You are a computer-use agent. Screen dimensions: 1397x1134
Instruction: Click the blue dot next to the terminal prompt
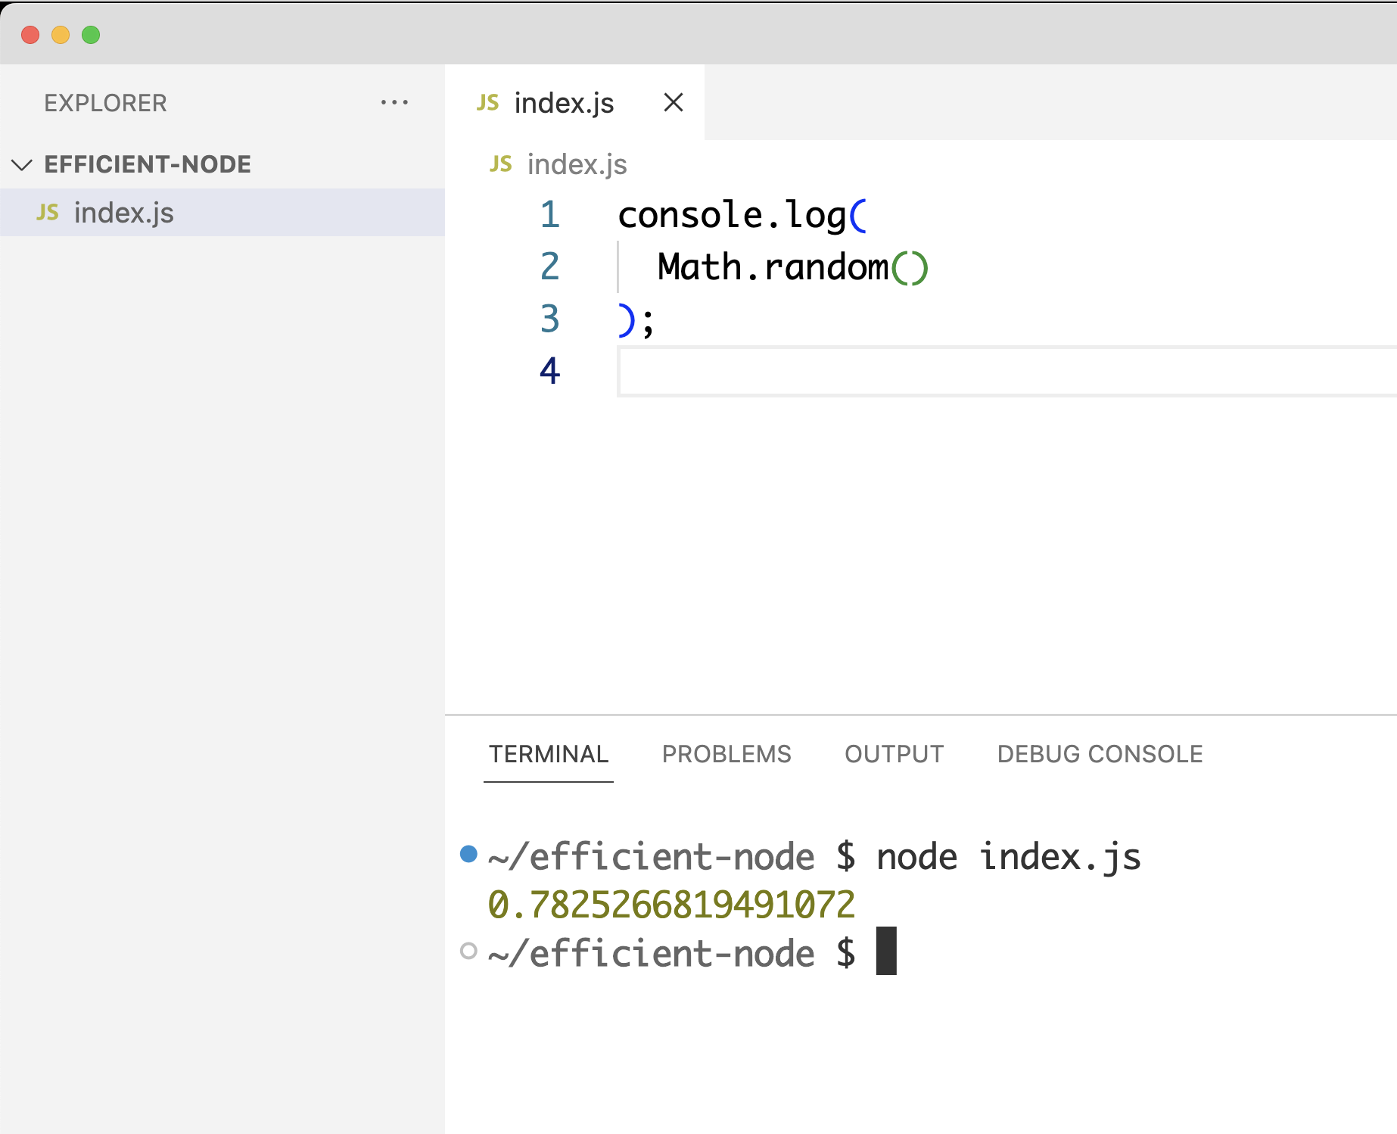[469, 854]
